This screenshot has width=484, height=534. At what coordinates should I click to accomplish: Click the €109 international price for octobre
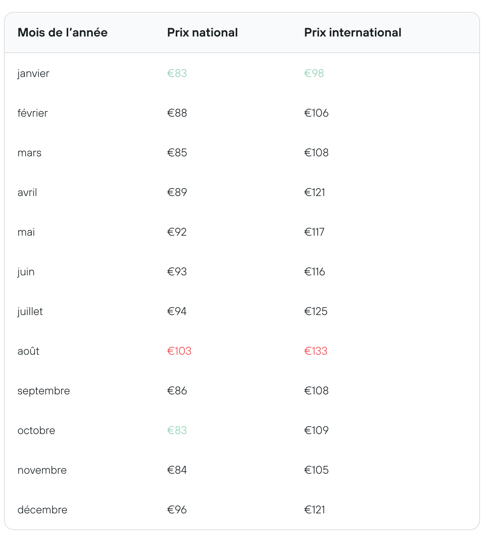pos(317,430)
